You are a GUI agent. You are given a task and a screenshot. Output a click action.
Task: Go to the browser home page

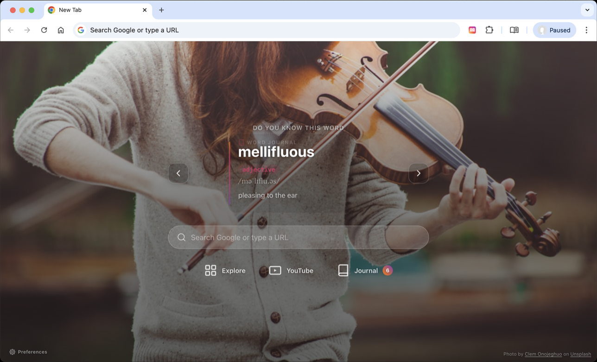(61, 30)
